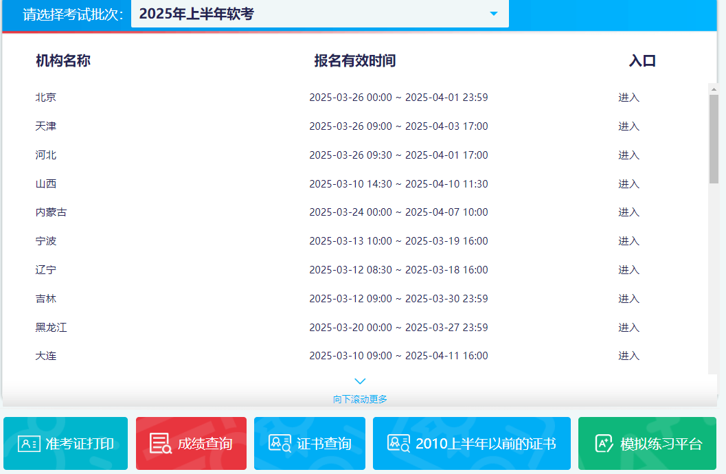This screenshot has height=474, width=726.
Task: Open 模拟练习平台 practice platform
Action: [647, 444]
